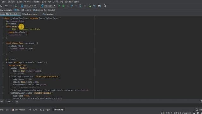Run the app with the green play button
The width and height of the screenshot is (202, 114).
pyautogui.click(x=59, y=6)
